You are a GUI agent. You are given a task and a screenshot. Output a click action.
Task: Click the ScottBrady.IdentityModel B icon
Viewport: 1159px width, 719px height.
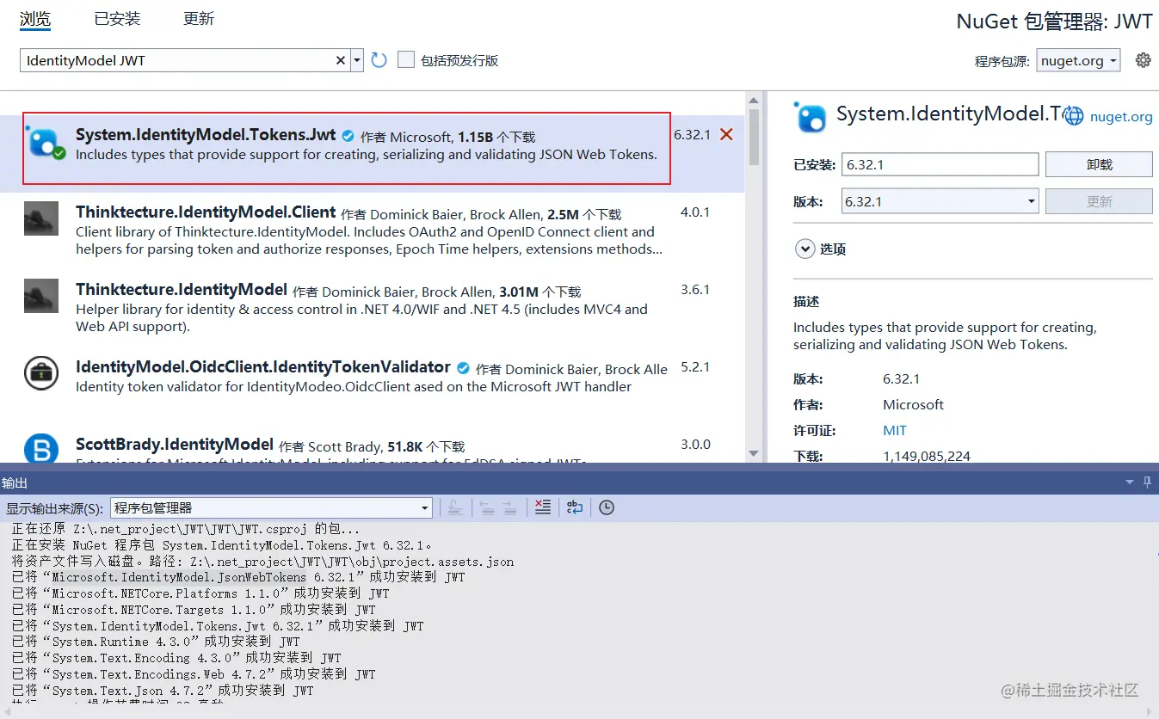[41, 449]
